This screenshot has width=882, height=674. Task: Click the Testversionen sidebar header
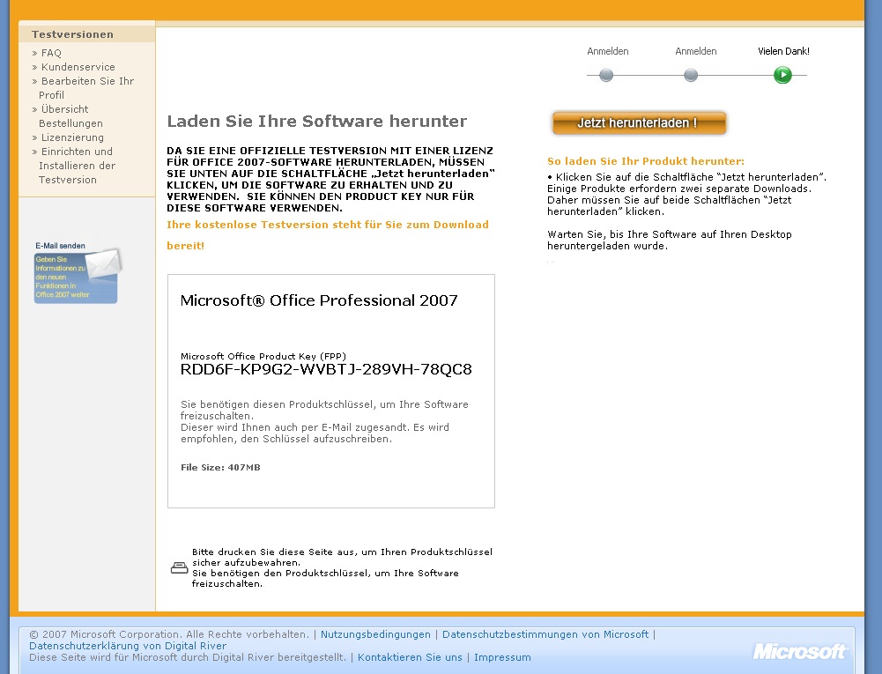(x=72, y=34)
